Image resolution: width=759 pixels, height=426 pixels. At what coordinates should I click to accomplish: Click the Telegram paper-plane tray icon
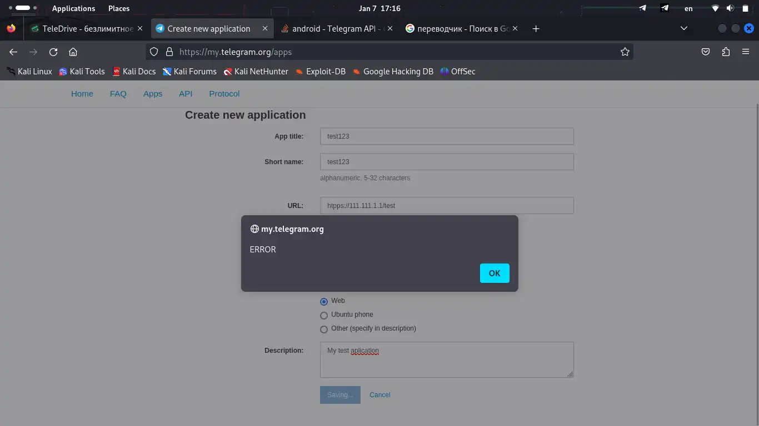(643, 8)
